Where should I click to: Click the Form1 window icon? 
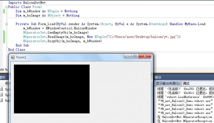click(x=13, y=57)
